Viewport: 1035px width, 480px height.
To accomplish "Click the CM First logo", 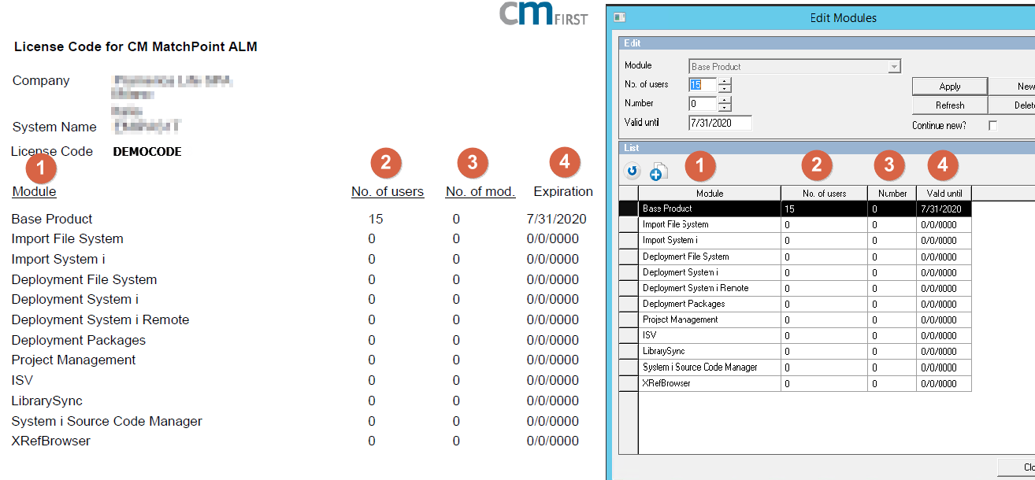I will pyautogui.click(x=543, y=13).
